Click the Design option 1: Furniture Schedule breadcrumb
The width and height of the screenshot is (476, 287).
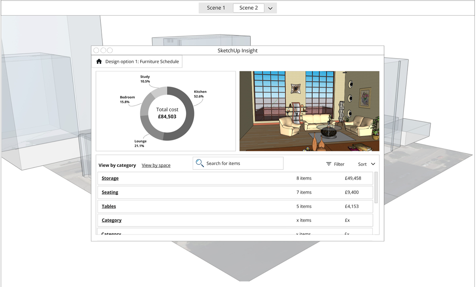coord(142,62)
